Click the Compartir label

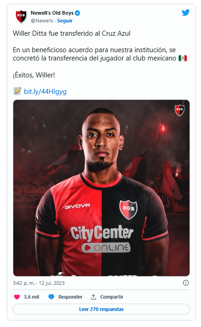click(x=112, y=297)
